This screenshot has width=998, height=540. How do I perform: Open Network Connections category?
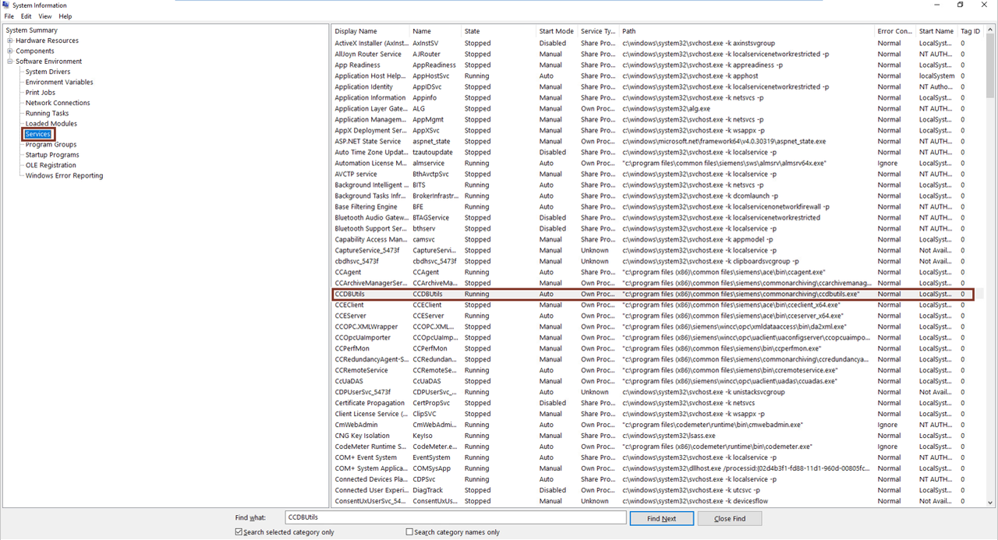click(x=58, y=103)
